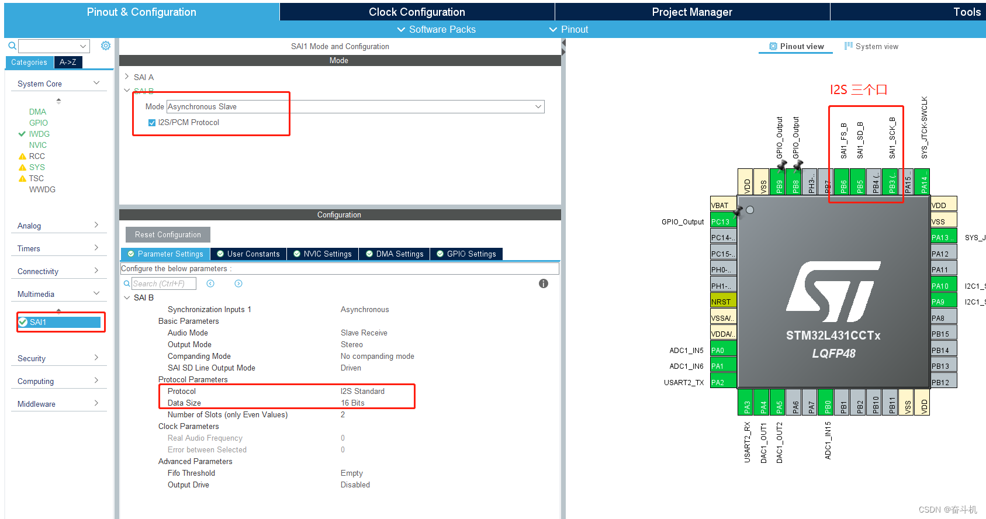The width and height of the screenshot is (986, 519).
Task: Collapse the SAI B configuration tree node
Action: pos(127,297)
